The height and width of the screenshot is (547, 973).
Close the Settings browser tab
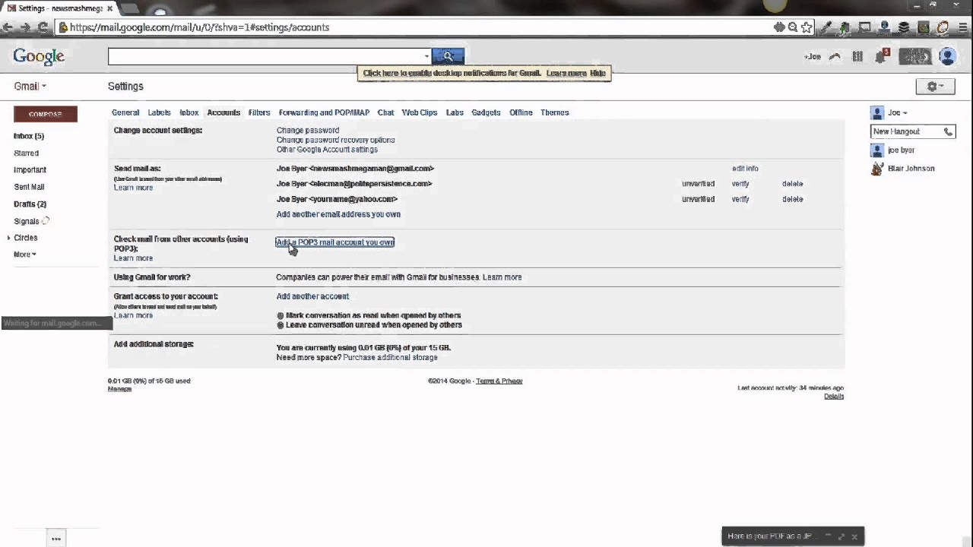tap(111, 8)
